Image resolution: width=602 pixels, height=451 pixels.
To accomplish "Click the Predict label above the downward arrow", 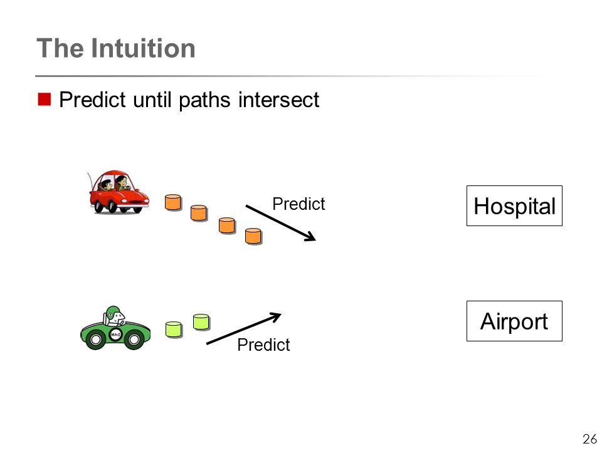I will click(x=298, y=204).
